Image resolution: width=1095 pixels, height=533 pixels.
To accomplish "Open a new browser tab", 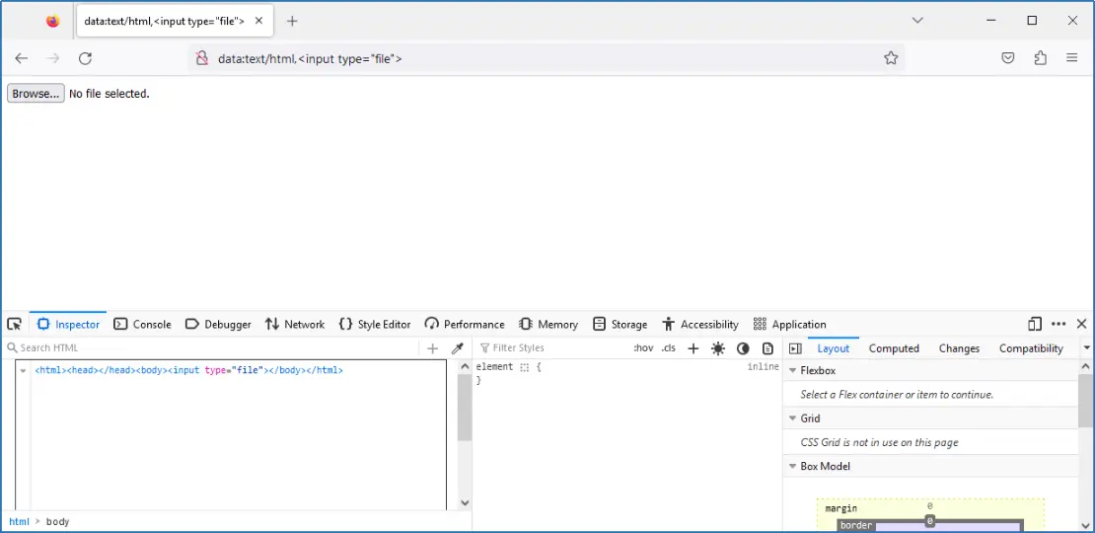I will click(292, 21).
